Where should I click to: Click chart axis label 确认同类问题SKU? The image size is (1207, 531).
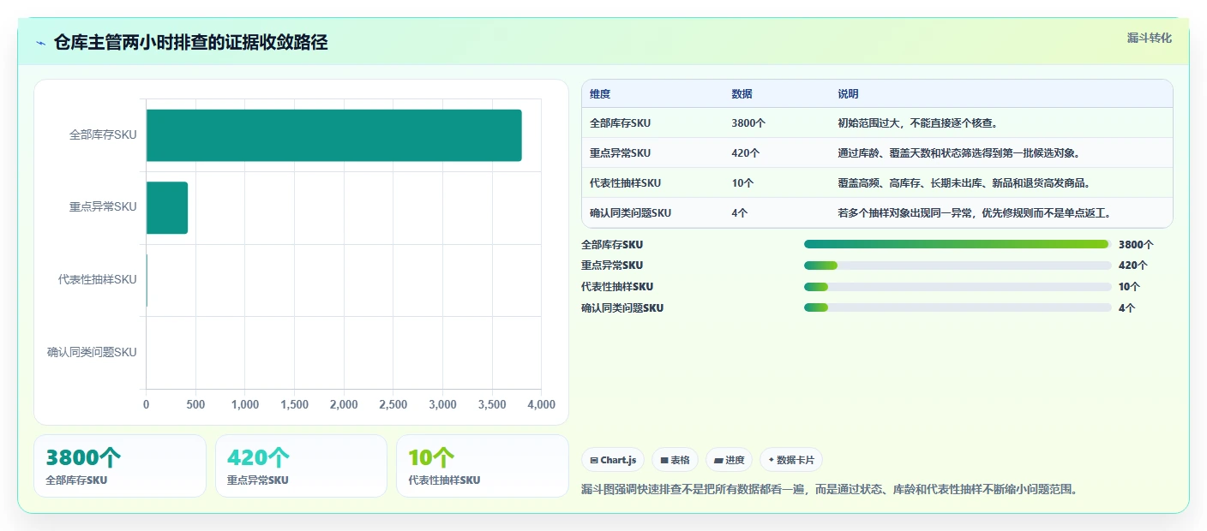click(92, 352)
